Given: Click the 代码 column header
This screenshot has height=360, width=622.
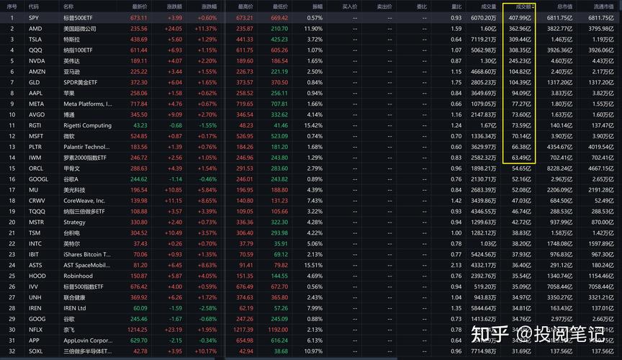Looking at the screenshot, I should (34, 6).
